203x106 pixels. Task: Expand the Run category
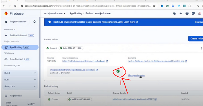point(20,80)
